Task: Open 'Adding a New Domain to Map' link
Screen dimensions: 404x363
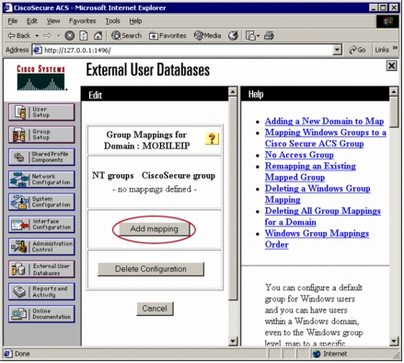Action: click(324, 121)
